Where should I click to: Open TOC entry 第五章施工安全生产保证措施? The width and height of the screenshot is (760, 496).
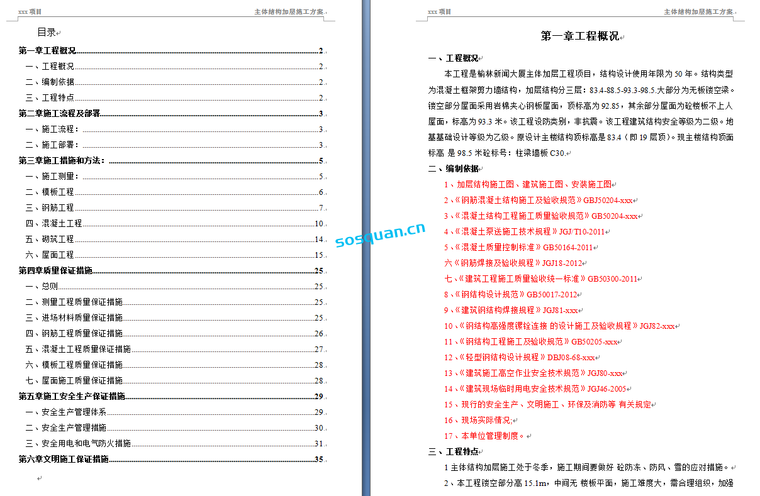(72, 397)
